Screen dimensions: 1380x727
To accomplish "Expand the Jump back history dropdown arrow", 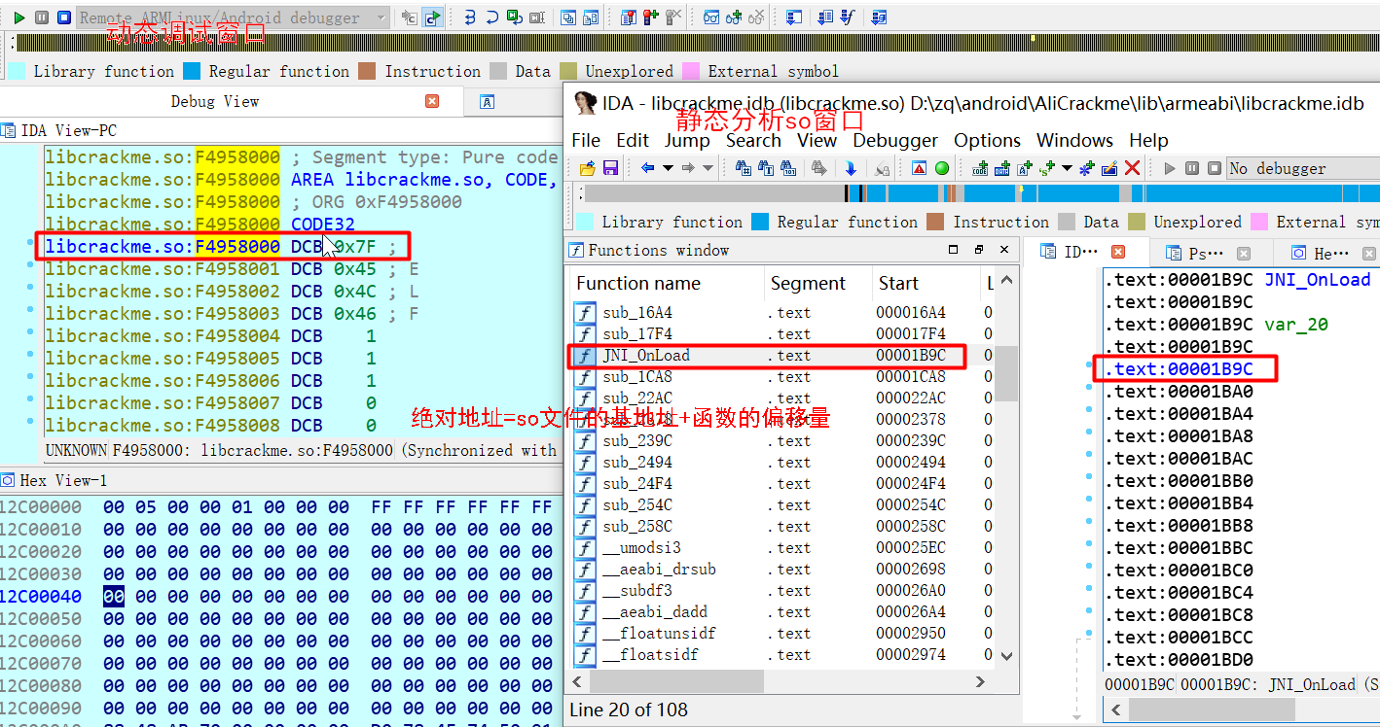I will click(x=668, y=168).
